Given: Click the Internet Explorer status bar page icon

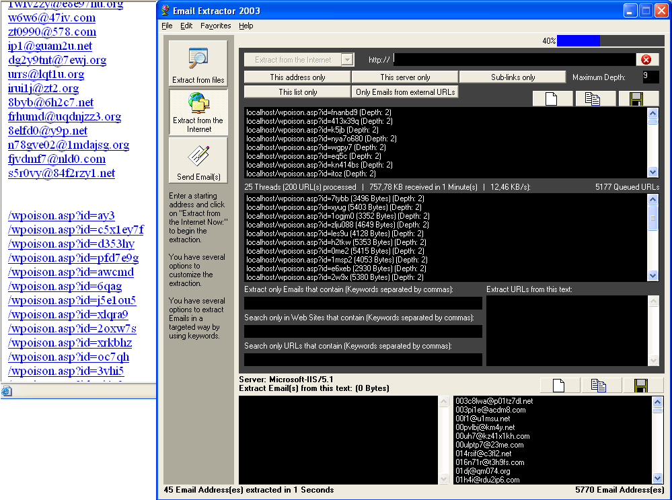Looking at the screenshot, I should click(x=7, y=391).
